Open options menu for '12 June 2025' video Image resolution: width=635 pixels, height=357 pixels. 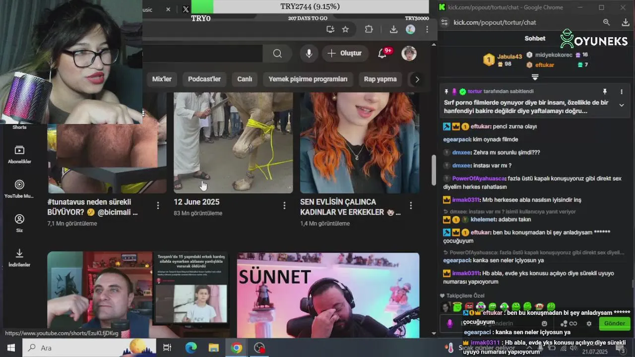coord(284,205)
